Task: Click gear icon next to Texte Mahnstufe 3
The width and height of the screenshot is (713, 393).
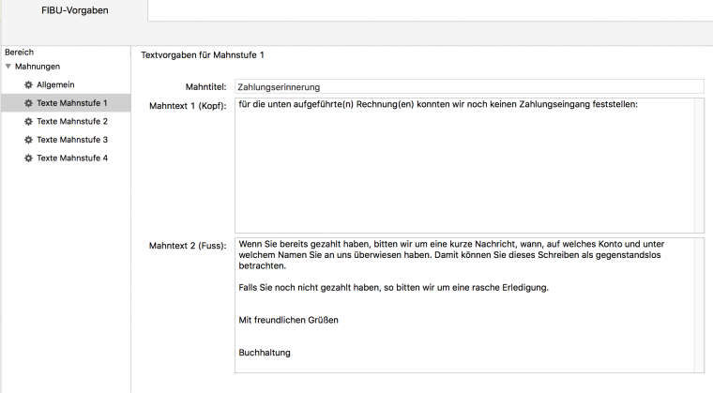Action: (28, 140)
